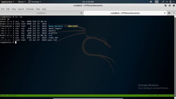Open the Terminal app menu in top bar
This screenshot has width=176, height=99.
[x=35, y=2]
